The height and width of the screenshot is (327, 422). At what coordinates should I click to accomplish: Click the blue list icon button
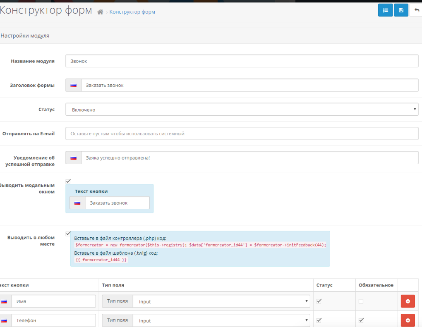pyautogui.click(x=385, y=10)
